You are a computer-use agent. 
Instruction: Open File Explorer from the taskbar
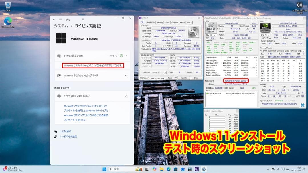161,169
